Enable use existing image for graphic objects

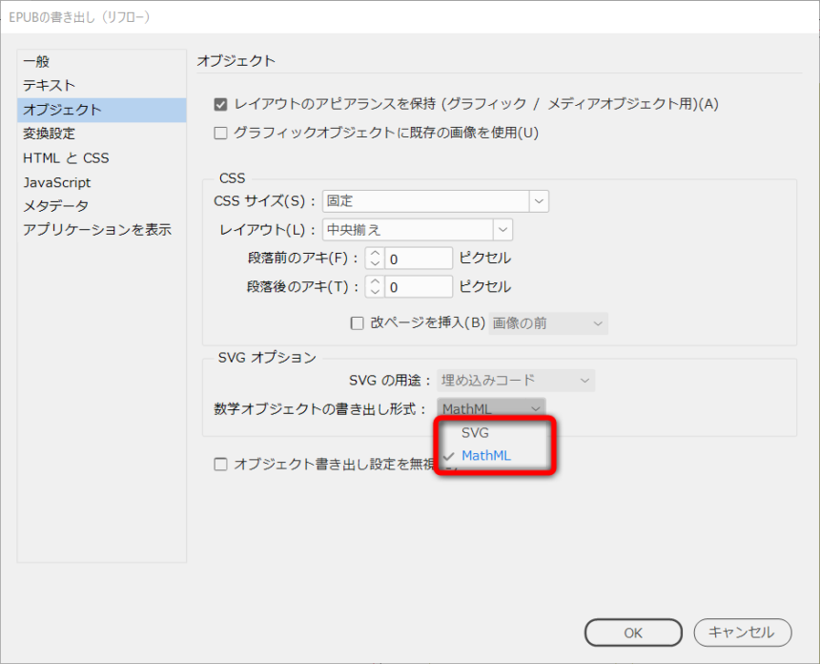221,133
